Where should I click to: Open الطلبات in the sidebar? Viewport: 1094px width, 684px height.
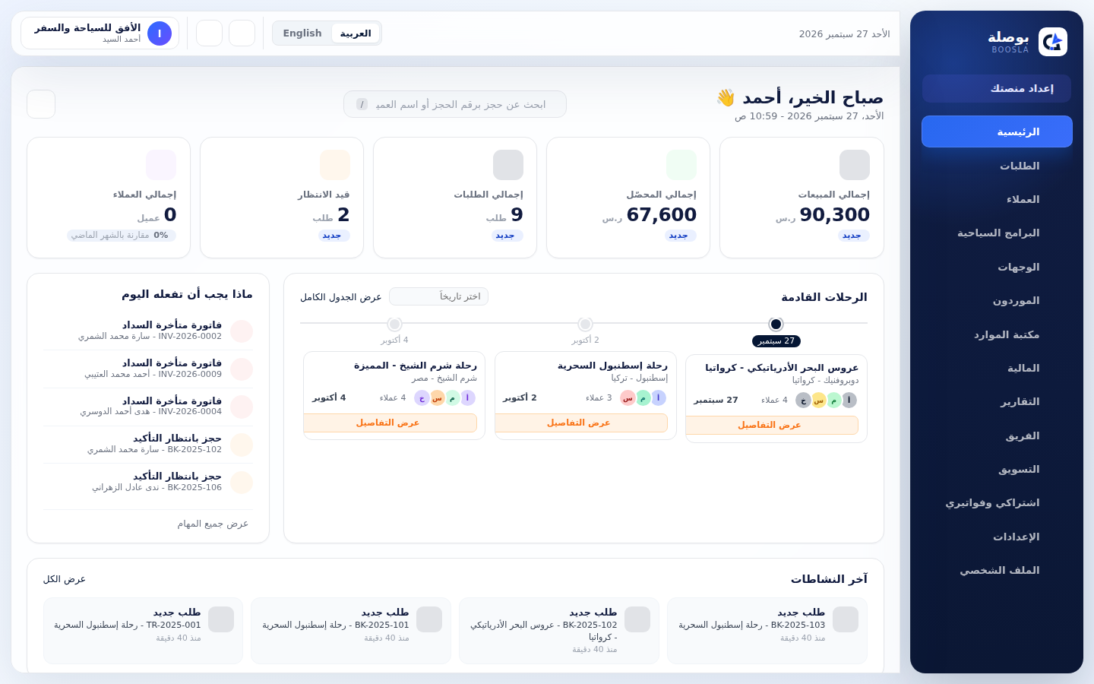coord(997,166)
